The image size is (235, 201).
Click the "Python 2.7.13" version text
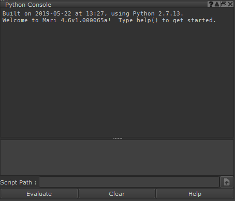(156, 13)
